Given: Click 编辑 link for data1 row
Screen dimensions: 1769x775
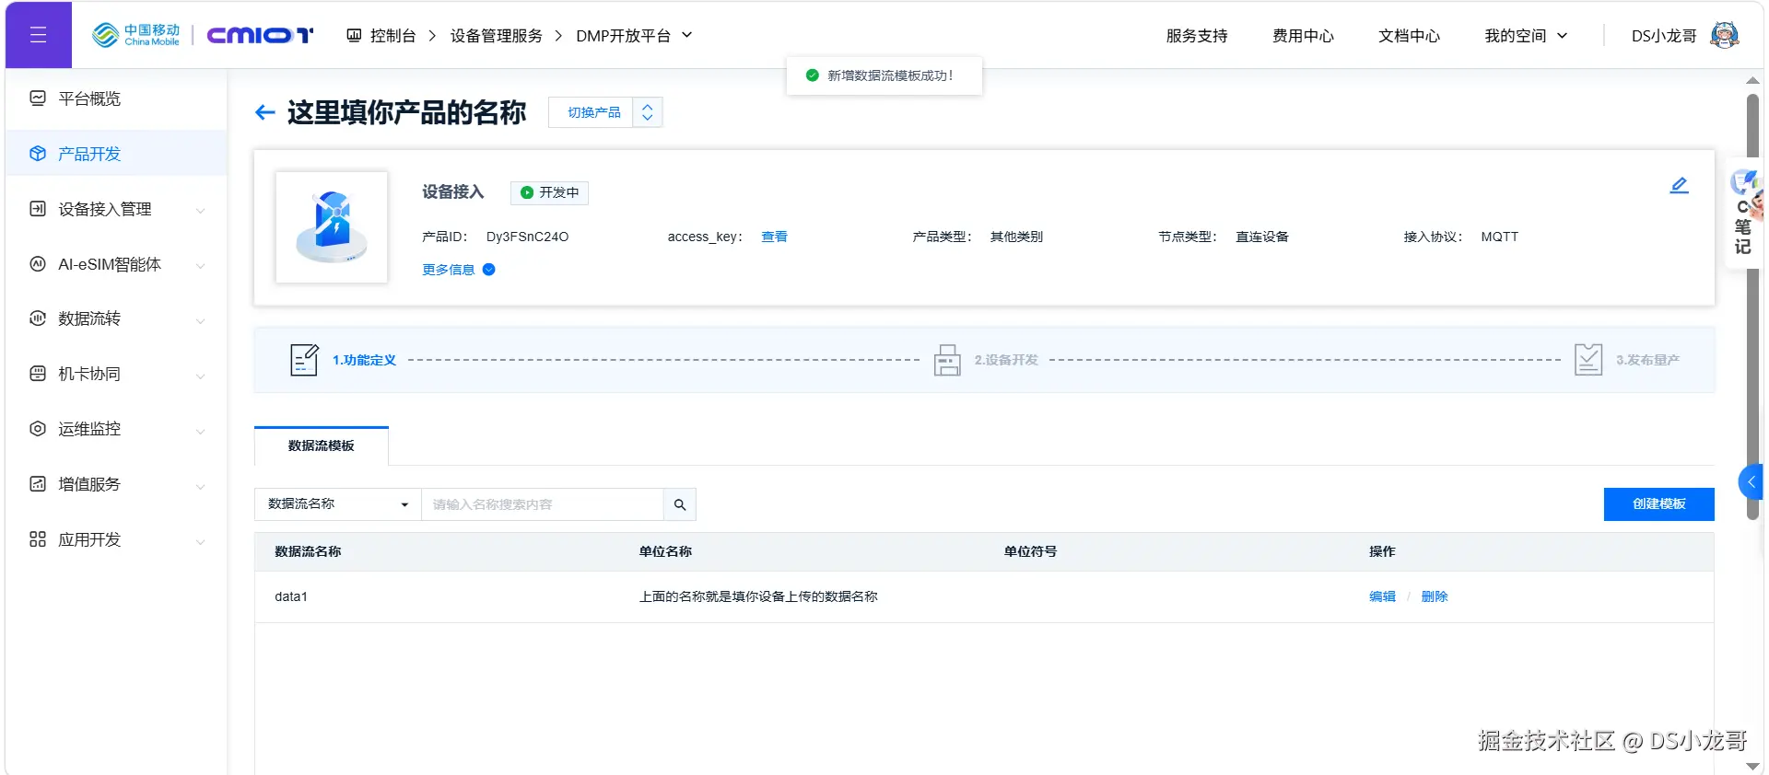Looking at the screenshot, I should click(1382, 596).
